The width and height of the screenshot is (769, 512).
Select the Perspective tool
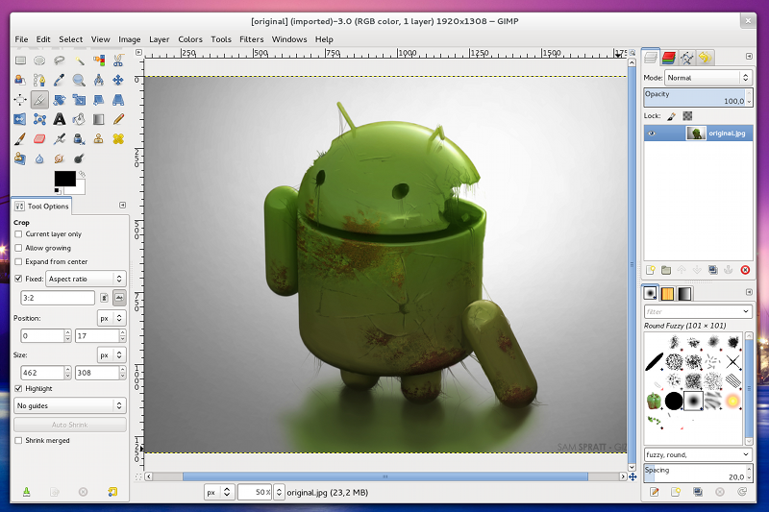coord(118,100)
